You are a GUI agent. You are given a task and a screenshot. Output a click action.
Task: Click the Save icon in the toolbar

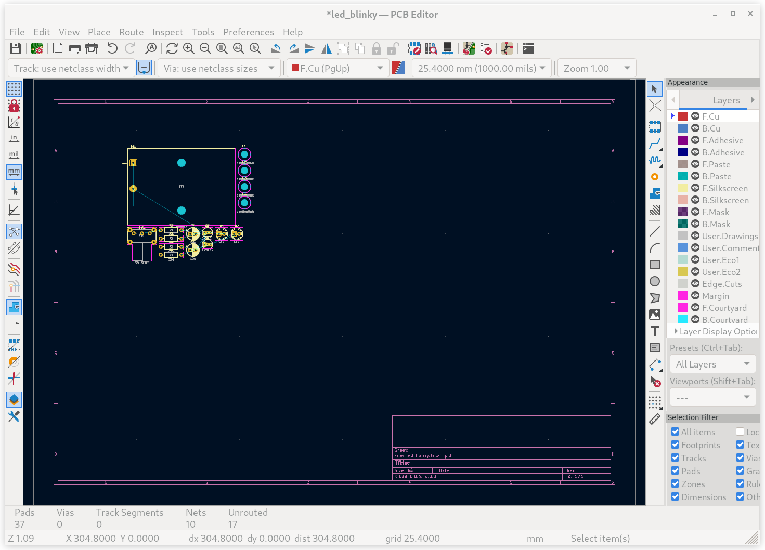16,49
